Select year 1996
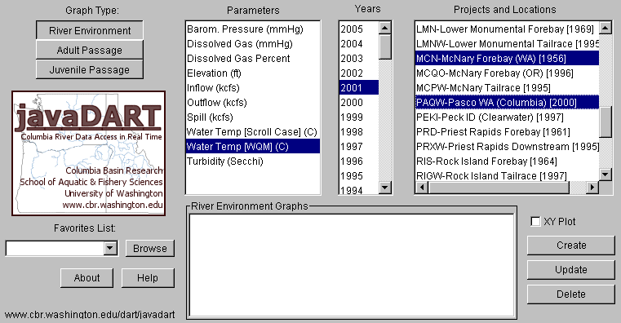This screenshot has height=323, width=621. pos(359,161)
